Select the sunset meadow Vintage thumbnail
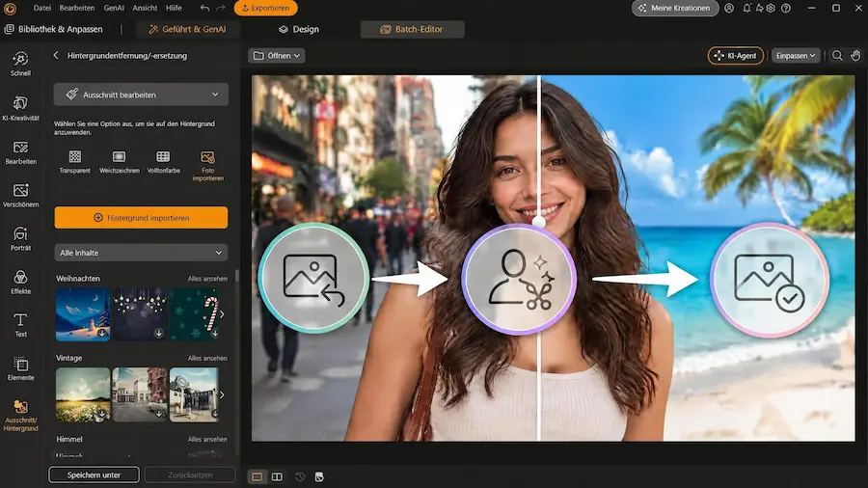The height and width of the screenshot is (488, 868). click(x=83, y=394)
